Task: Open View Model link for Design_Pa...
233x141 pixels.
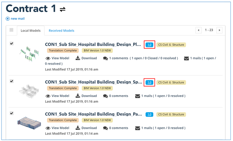Action: [60, 128]
